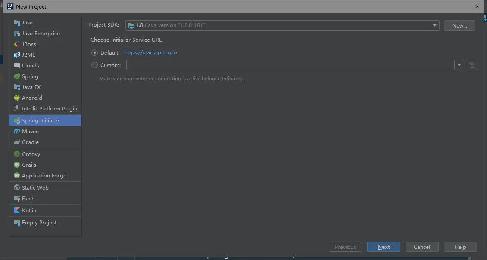Select the IntelliJ Platform Plugin label

(x=50, y=109)
